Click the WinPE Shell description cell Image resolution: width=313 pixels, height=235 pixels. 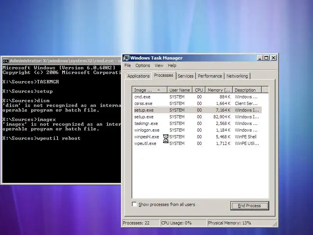click(x=246, y=137)
